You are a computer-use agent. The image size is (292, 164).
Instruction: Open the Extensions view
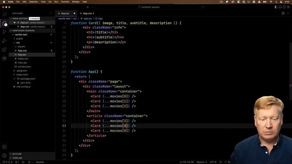click(x=5, y=50)
